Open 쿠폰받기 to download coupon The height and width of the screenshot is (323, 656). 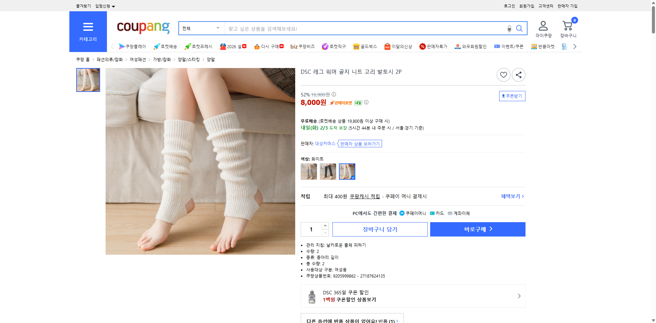pos(512,96)
